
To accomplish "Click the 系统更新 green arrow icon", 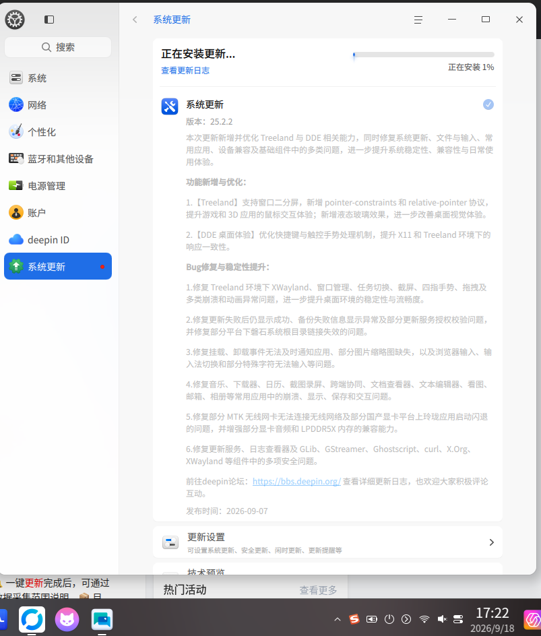I will [x=16, y=267].
